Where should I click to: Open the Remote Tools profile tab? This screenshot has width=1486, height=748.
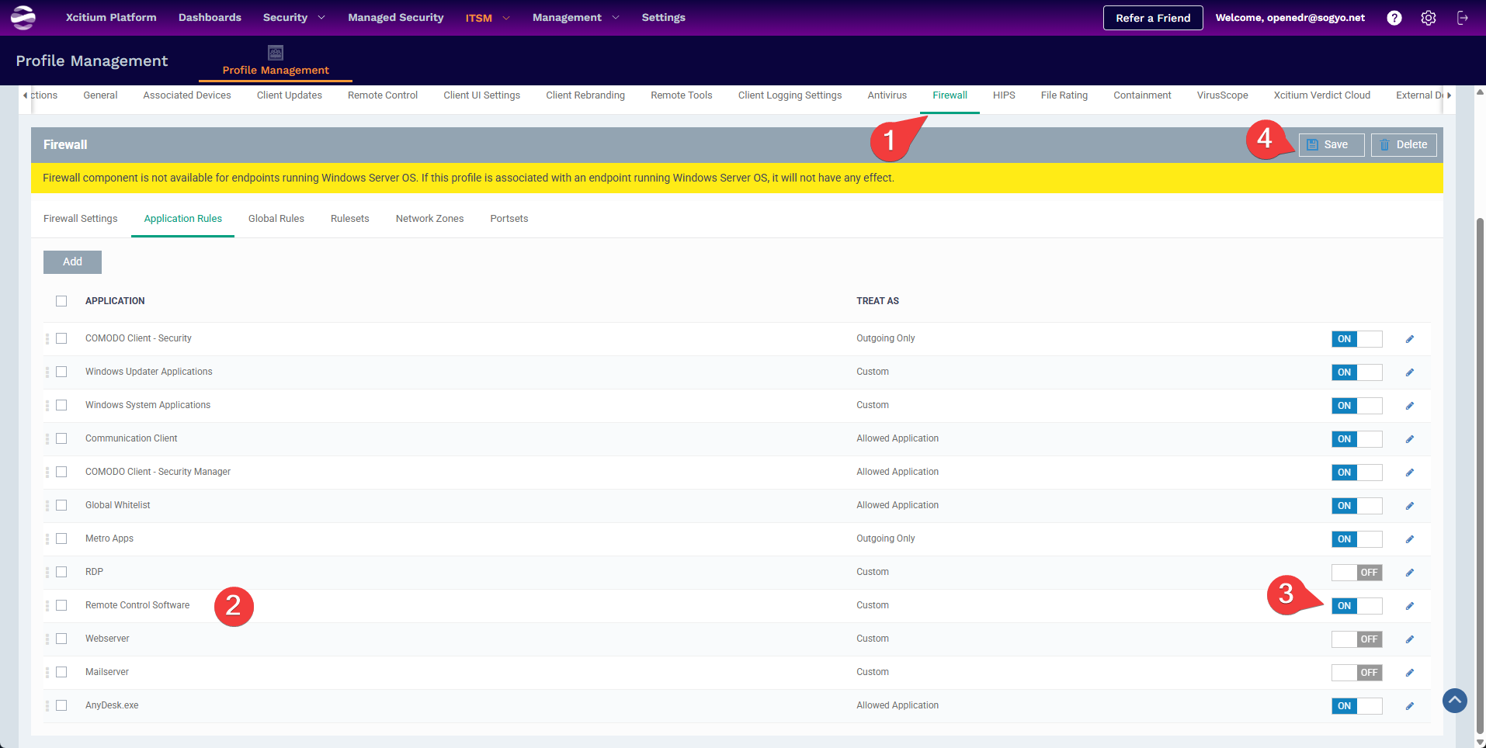[x=681, y=95]
